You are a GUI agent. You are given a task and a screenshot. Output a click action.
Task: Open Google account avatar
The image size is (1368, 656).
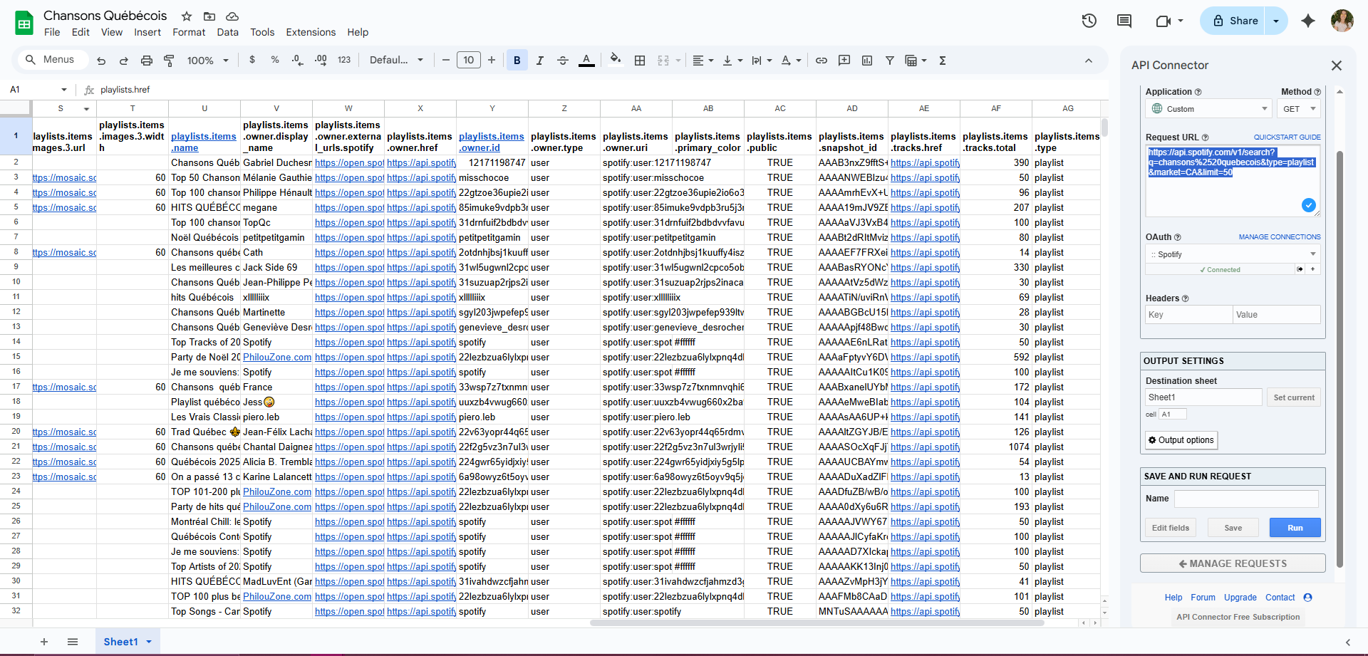(1342, 21)
